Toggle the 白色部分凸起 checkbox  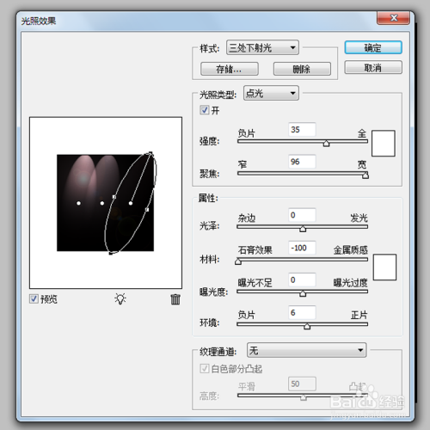[204, 368]
